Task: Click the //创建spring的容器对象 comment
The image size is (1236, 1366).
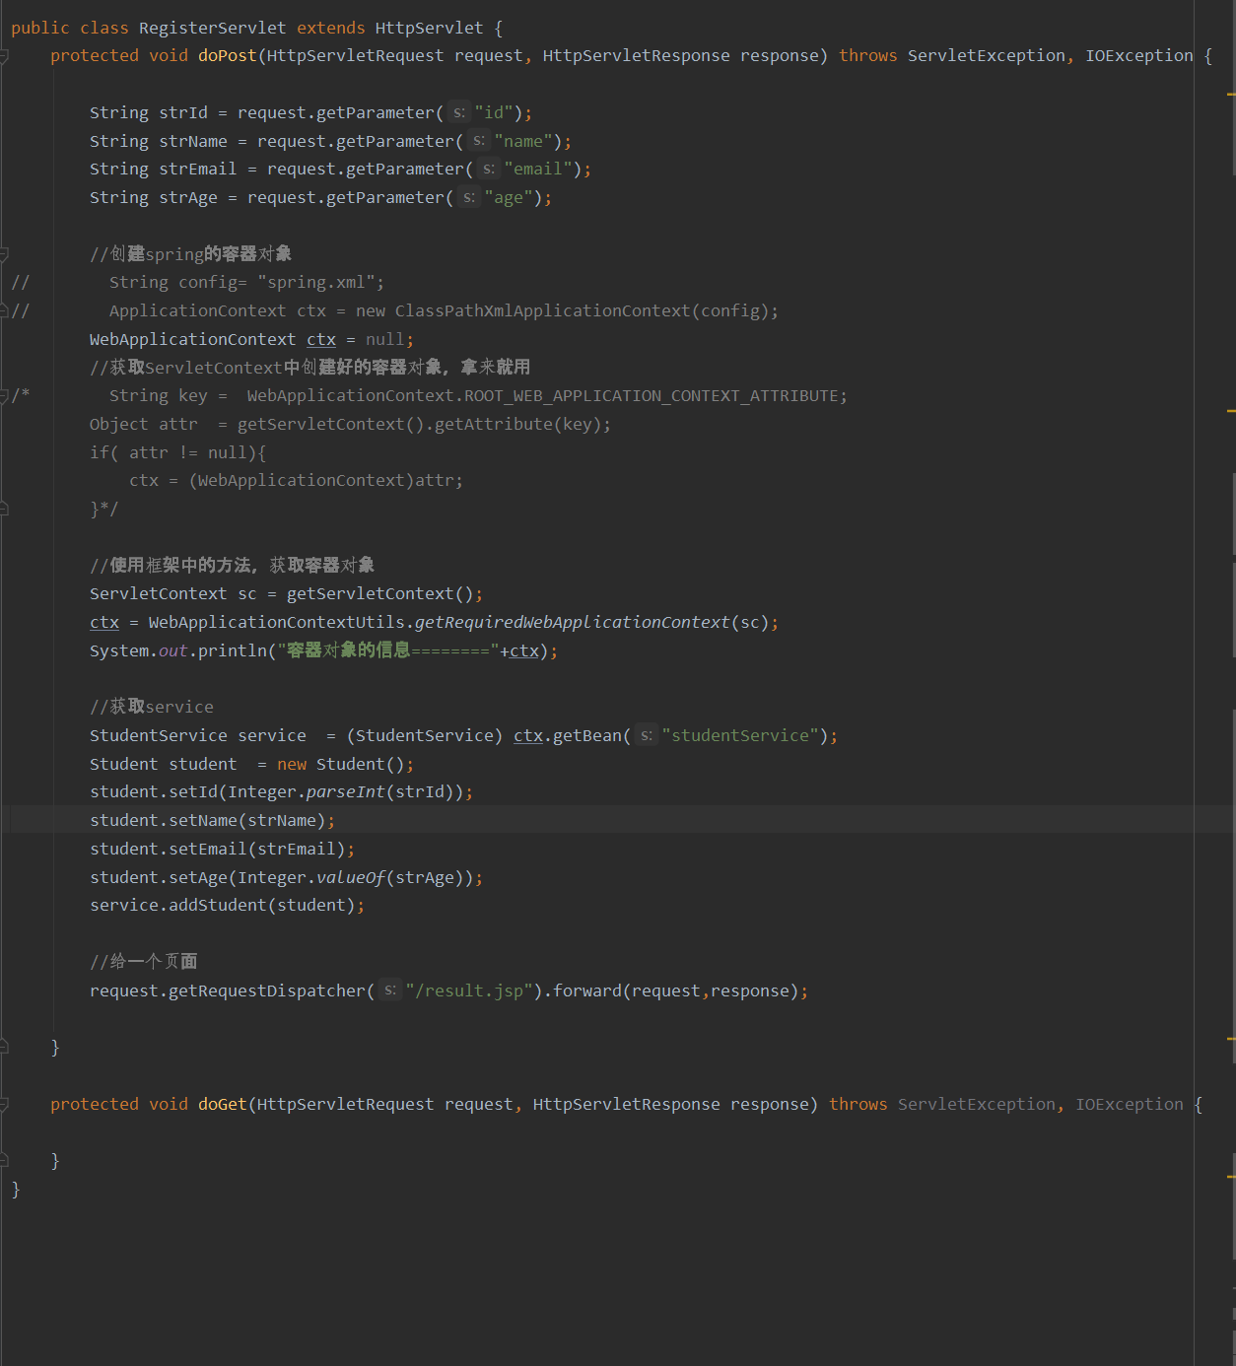Action: [x=191, y=254]
